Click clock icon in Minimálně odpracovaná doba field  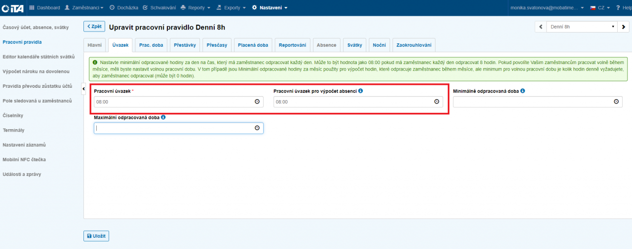[x=616, y=102]
